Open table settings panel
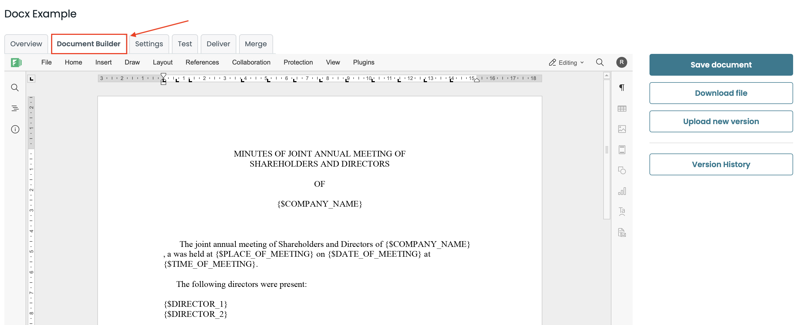This screenshot has height=325, width=798. pyautogui.click(x=622, y=109)
